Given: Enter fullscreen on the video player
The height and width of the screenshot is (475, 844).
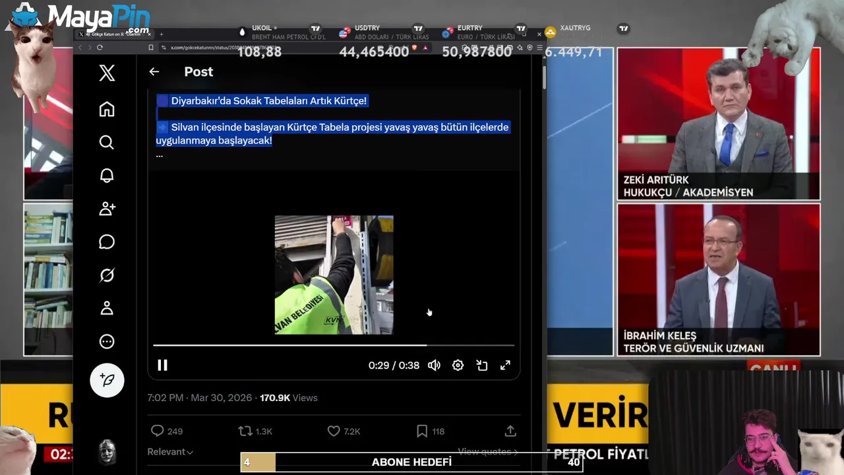Looking at the screenshot, I should pyautogui.click(x=505, y=365).
